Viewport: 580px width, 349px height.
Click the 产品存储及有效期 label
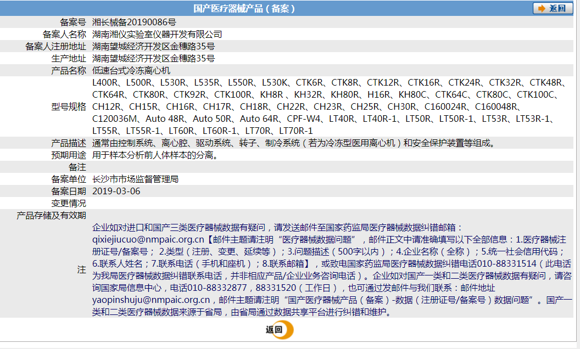click(x=51, y=216)
